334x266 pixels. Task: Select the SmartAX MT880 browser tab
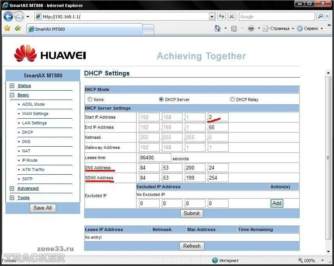(x=84, y=29)
